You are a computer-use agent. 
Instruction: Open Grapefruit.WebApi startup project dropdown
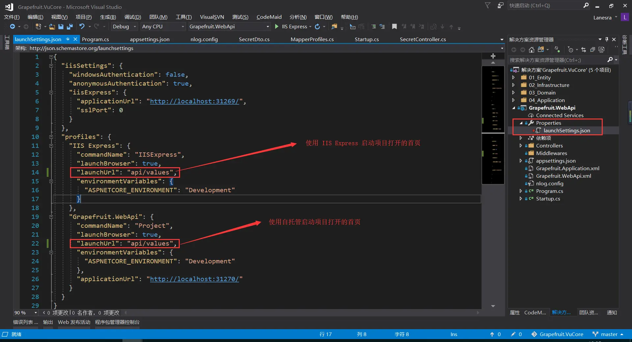229,27
